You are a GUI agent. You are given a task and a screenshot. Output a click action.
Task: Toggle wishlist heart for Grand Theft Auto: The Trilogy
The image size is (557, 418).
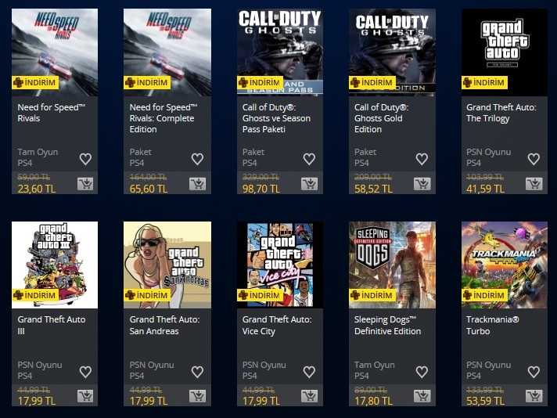click(x=534, y=159)
